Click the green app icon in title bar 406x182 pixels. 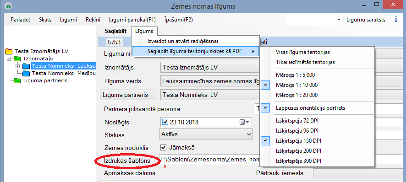coord(8,6)
